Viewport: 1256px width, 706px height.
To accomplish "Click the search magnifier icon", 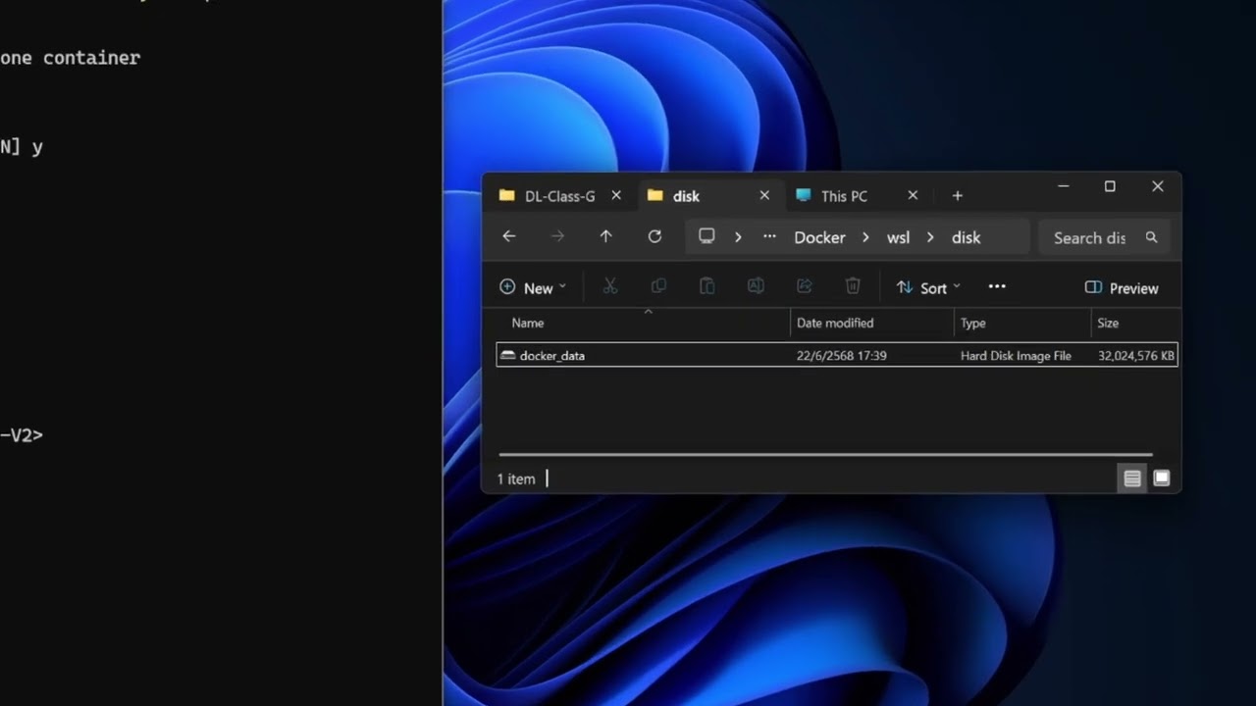I will [1151, 237].
